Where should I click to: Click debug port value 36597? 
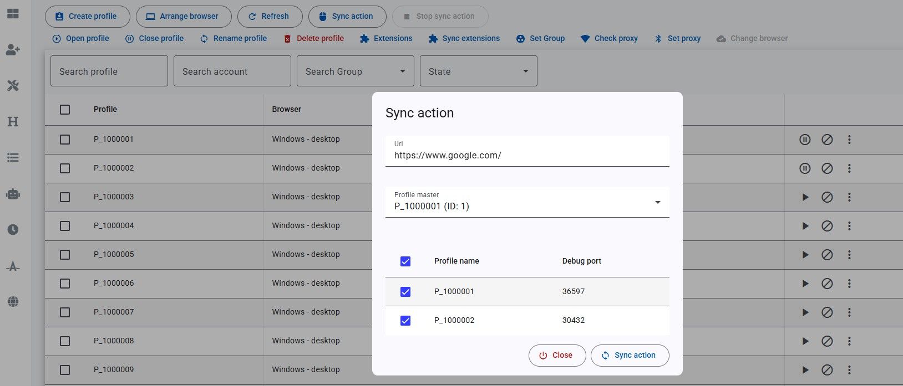pos(574,292)
